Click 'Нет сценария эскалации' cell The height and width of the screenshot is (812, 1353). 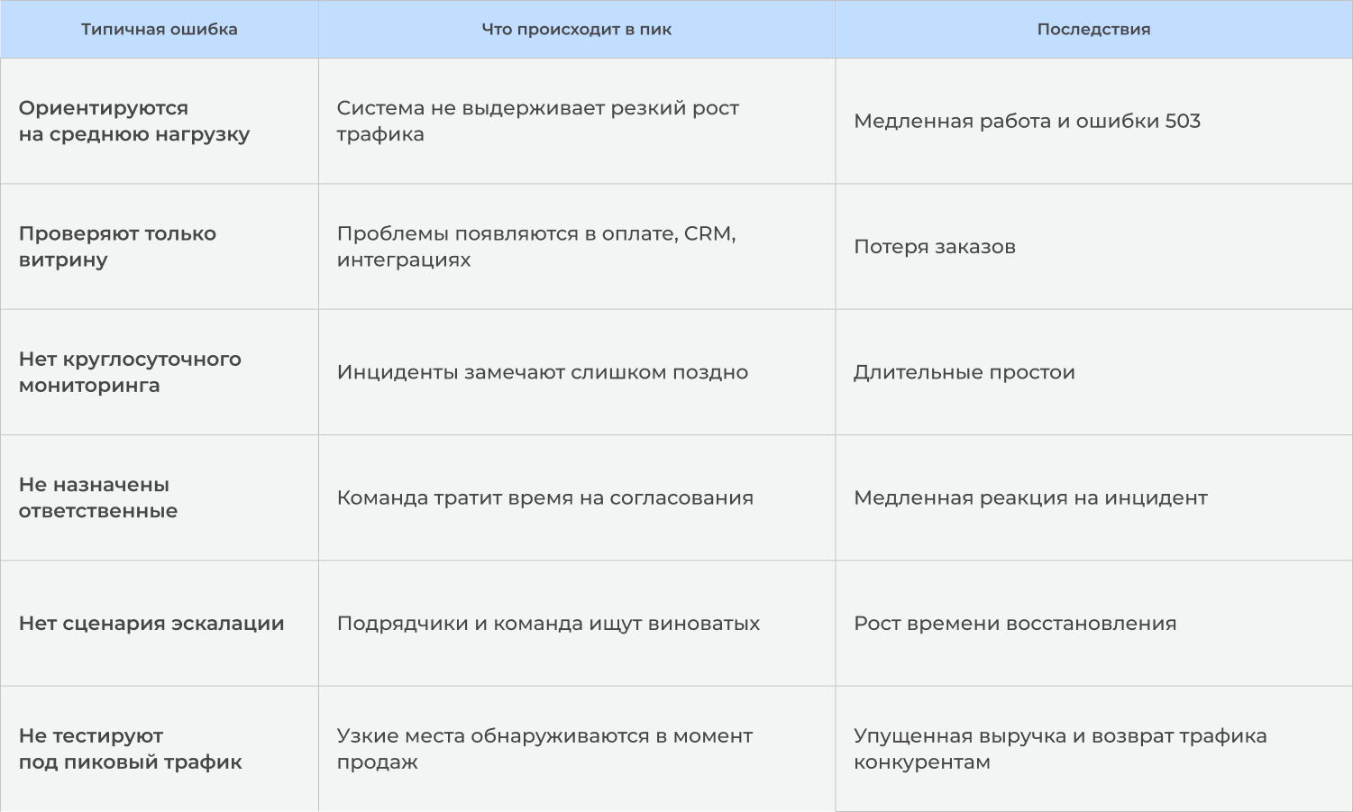[160, 624]
